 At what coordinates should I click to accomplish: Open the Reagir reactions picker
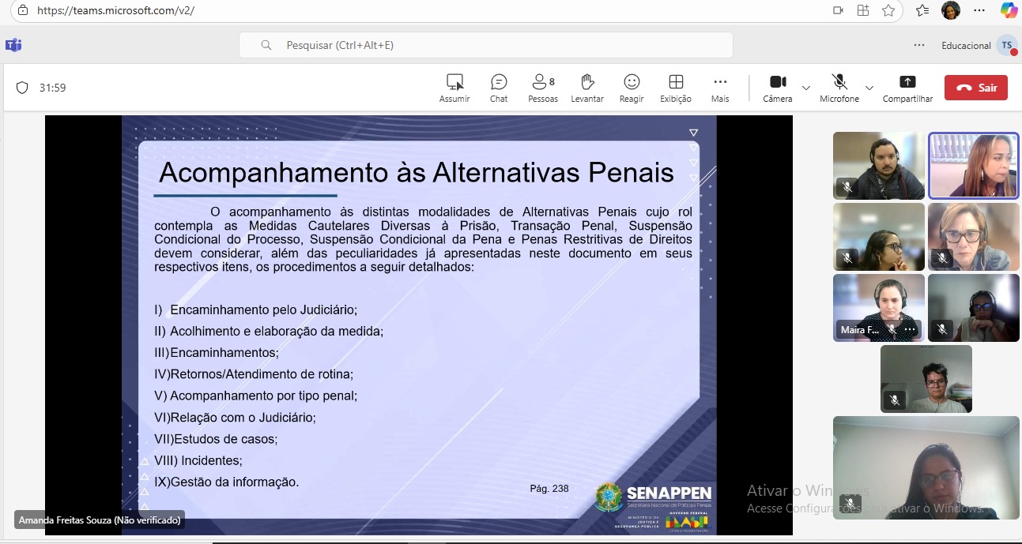631,88
